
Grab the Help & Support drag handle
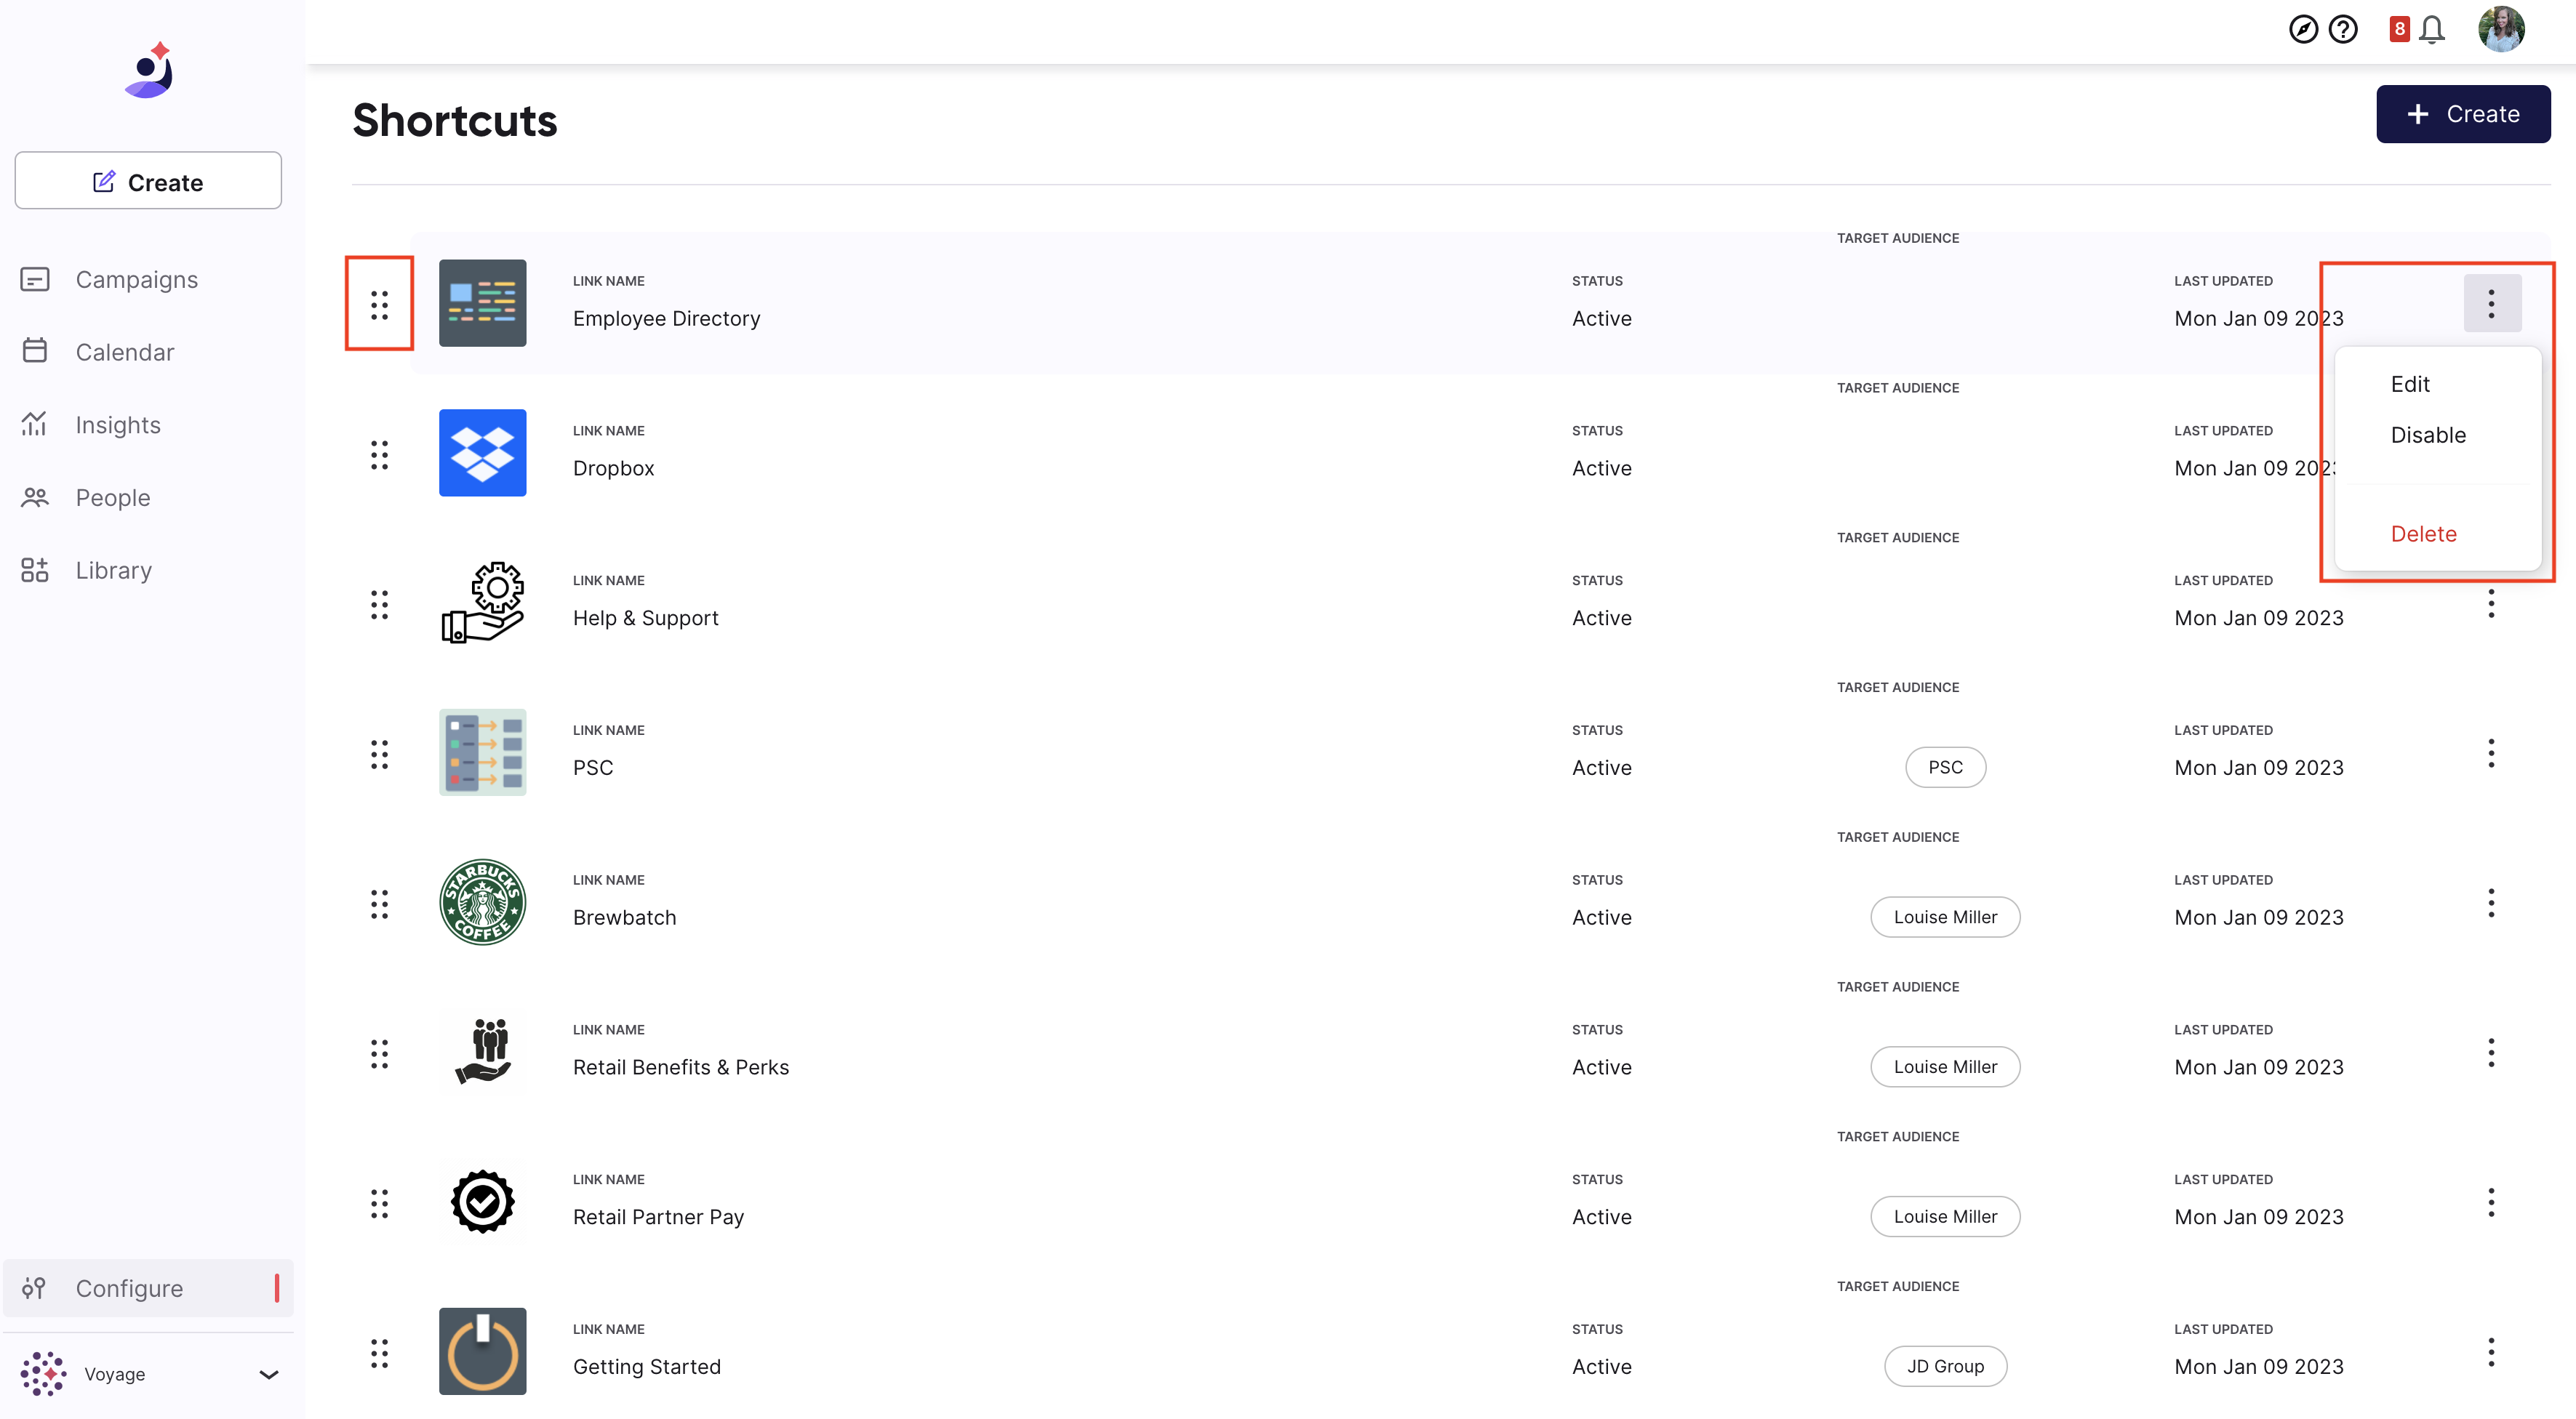click(379, 605)
